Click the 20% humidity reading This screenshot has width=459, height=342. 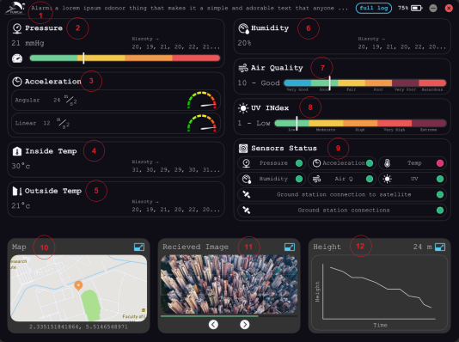[x=244, y=43]
